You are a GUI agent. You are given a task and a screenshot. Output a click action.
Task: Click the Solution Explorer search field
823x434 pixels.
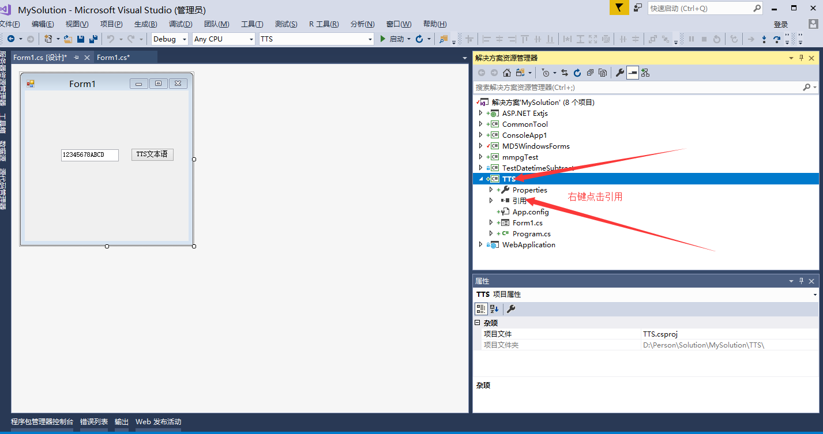[638, 87]
